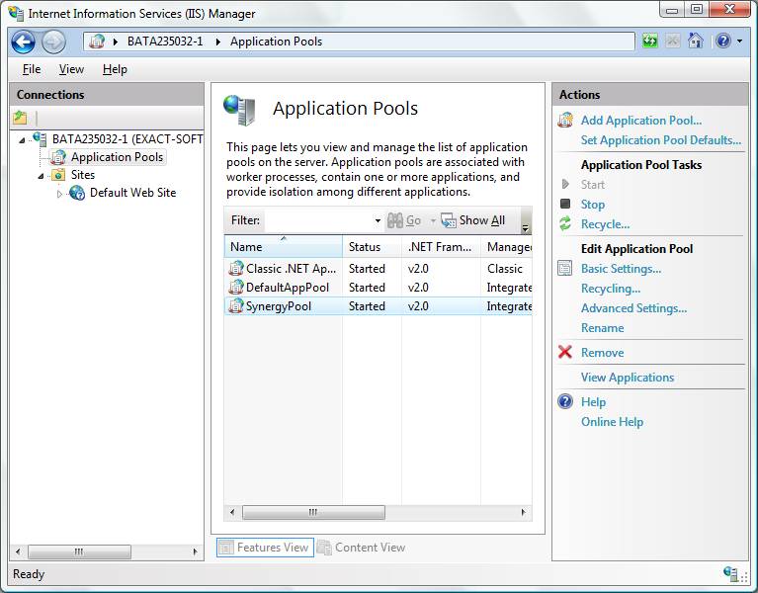Viewport: 758px width, 593px height.
Task: Click the horizontal scrollbar in pool list
Action: [x=312, y=513]
